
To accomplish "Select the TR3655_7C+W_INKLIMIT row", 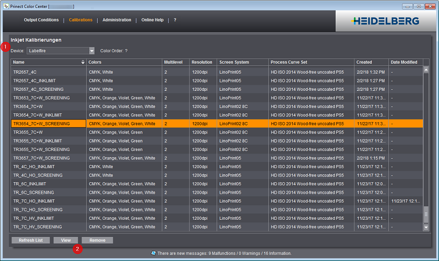I will coord(217,141).
